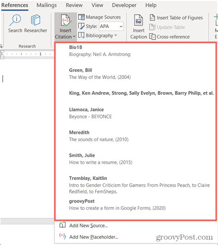Insert the Green, Bill citation
The height and width of the screenshot is (245, 218).
click(x=135, y=74)
